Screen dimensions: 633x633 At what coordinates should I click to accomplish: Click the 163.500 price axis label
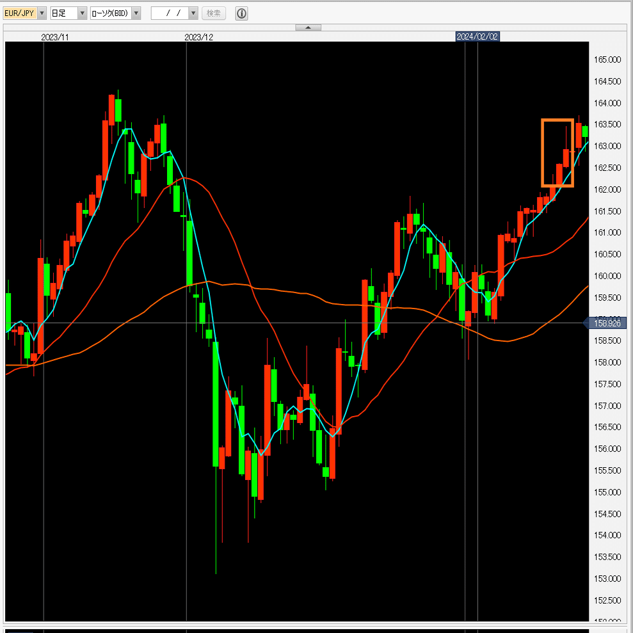[607, 124]
